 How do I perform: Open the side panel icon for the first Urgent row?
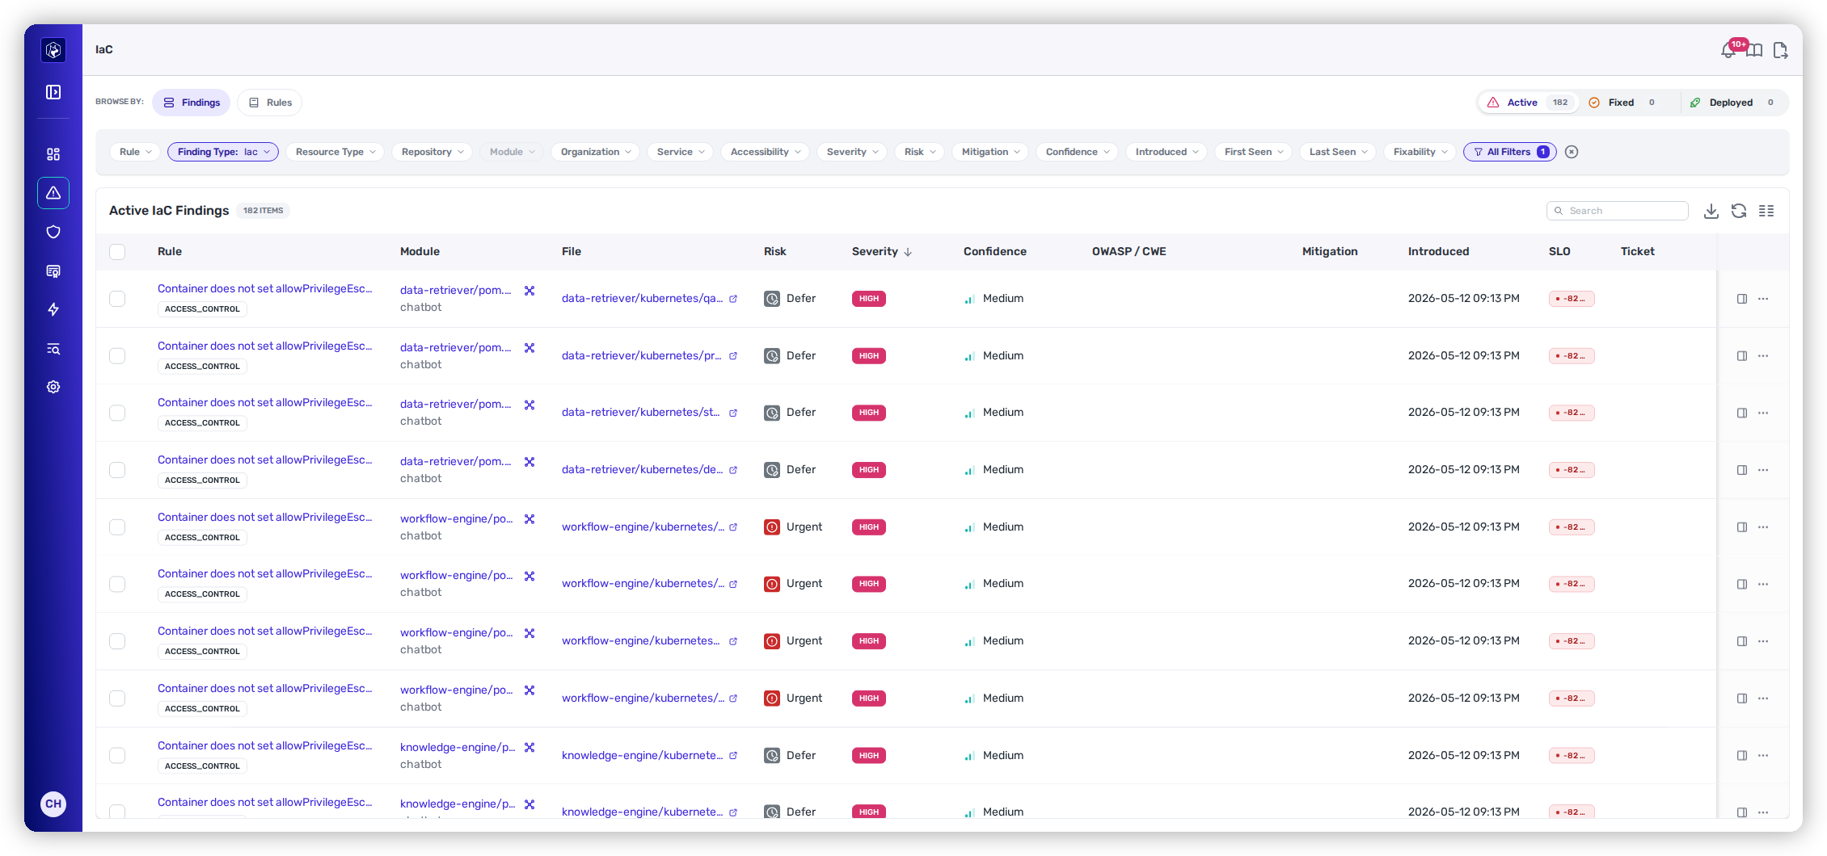pyautogui.click(x=1742, y=527)
